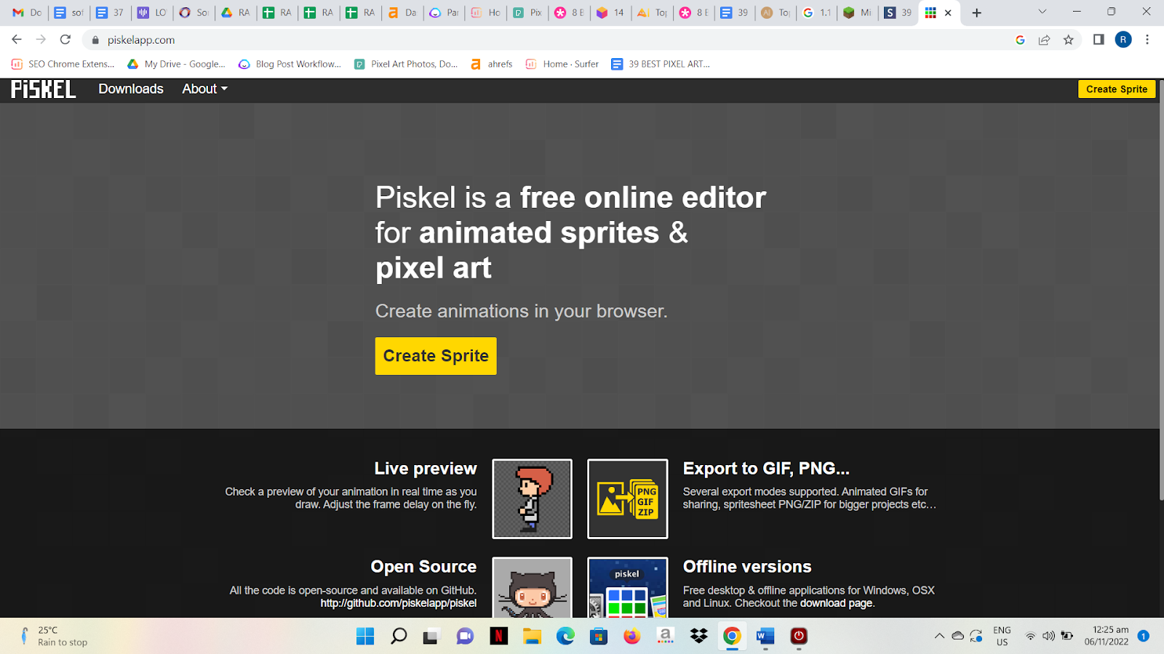Open the OneDrive cloud tray icon
The image size is (1164, 654).
pyautogui.click(x=958, y=636)
